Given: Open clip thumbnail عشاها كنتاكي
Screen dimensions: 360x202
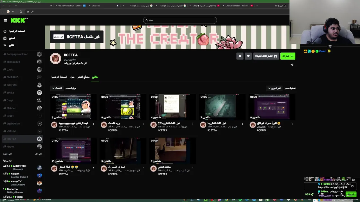Looking at the screenshot, I should pos(172,151).
